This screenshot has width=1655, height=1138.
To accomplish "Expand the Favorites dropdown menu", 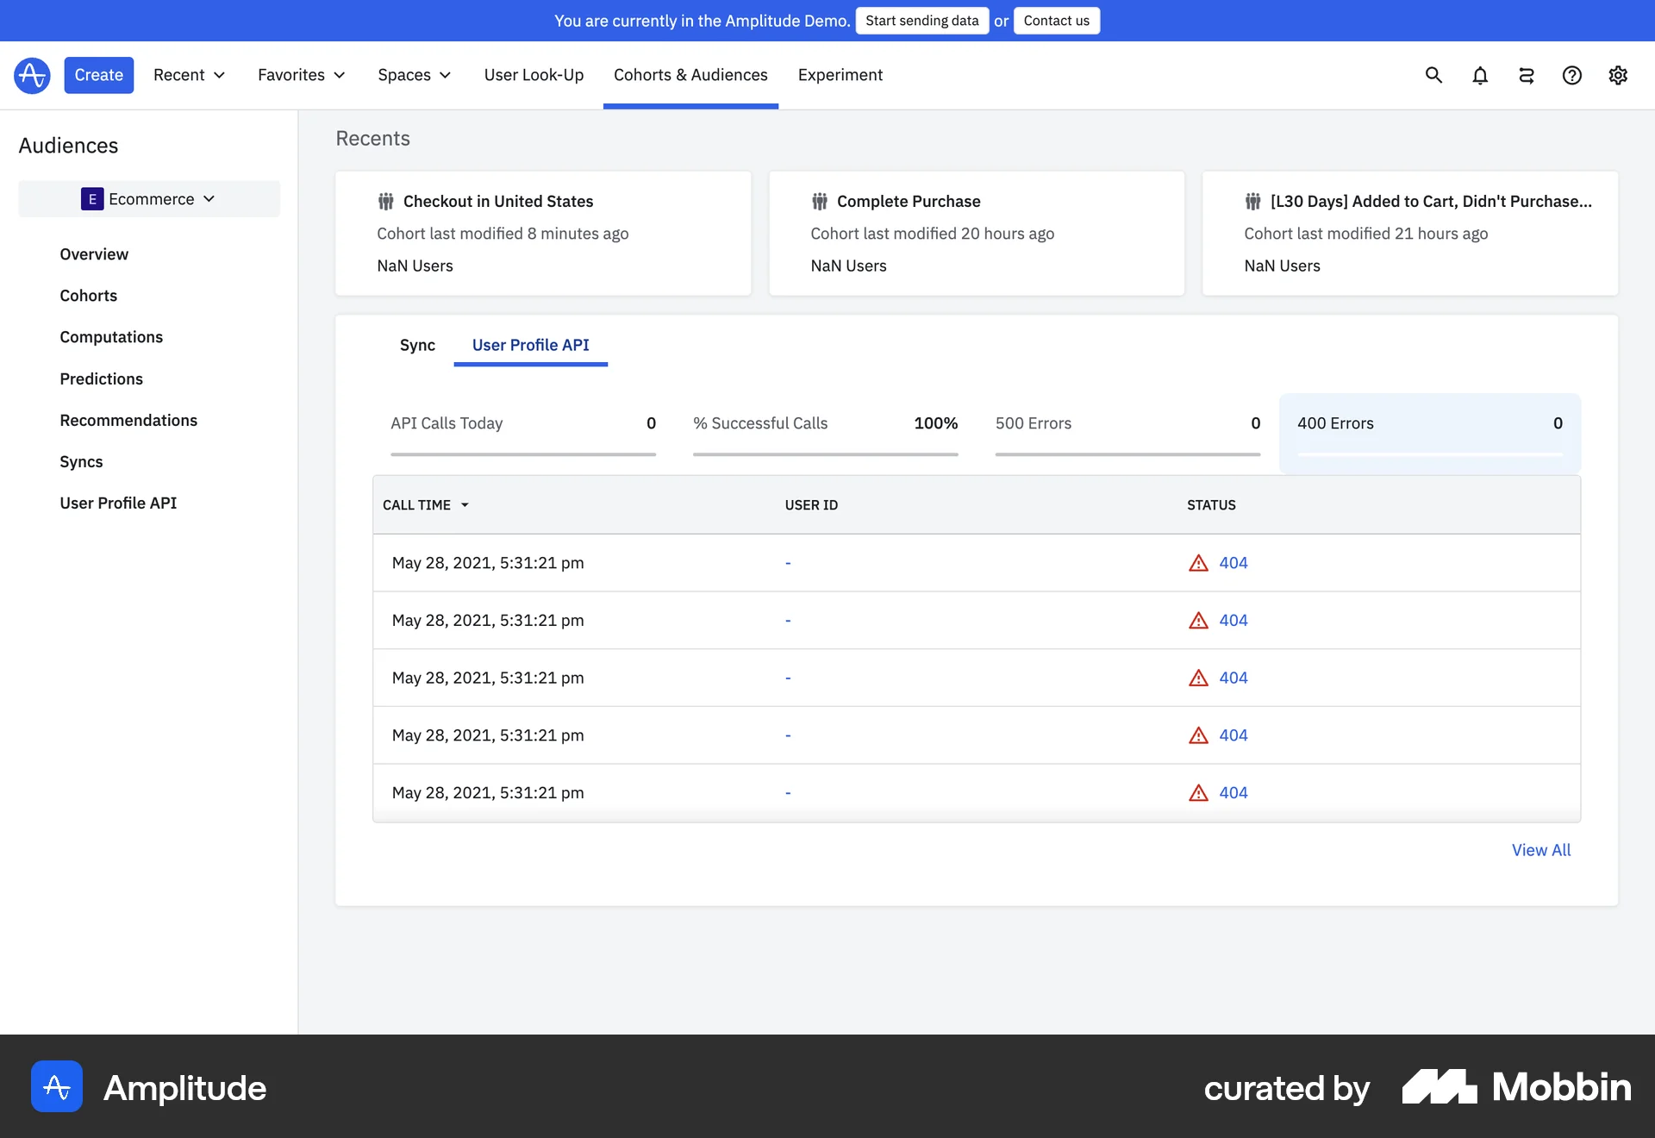I will [301, 75].
